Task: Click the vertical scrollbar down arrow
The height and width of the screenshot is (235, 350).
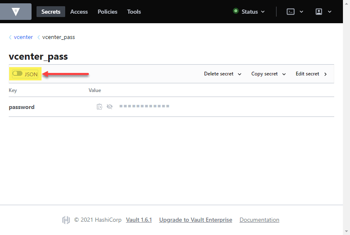Action: pos(346,232)
